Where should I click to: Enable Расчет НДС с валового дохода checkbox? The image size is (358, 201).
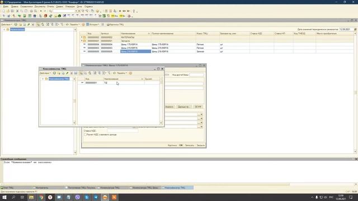pyautogui.click(x=85, y=135)
